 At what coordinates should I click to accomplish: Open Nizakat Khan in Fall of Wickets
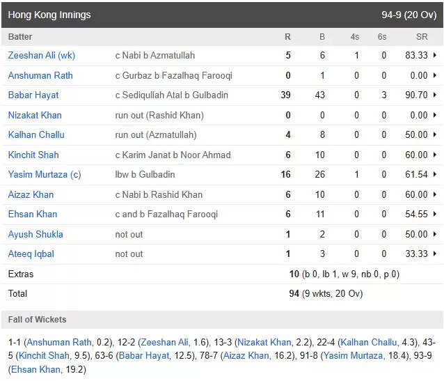[264, 342]
